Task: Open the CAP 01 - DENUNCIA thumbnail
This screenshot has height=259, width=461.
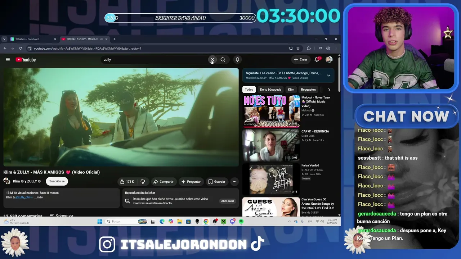Action: point(272,145)
